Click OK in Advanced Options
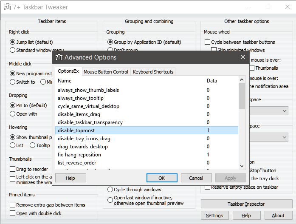Screen dimensions: 296x224 (162, 178)
